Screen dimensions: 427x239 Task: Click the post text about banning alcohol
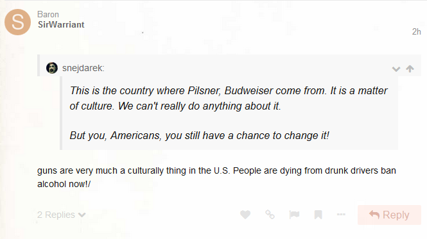pos(216,177)
